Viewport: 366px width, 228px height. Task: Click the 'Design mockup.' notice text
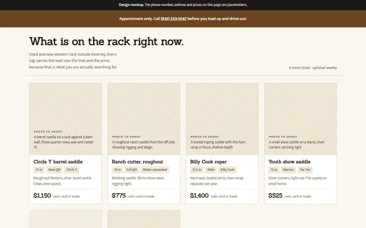[131, 5]
